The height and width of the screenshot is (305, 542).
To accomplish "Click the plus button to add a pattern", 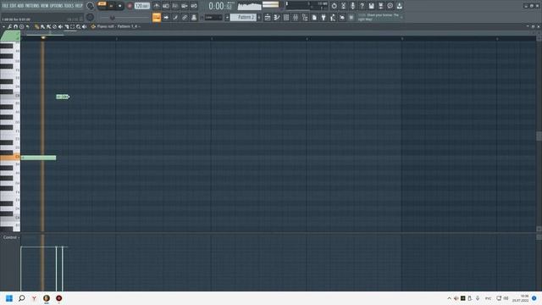I will pyautogui.click(x=259, y=17).
